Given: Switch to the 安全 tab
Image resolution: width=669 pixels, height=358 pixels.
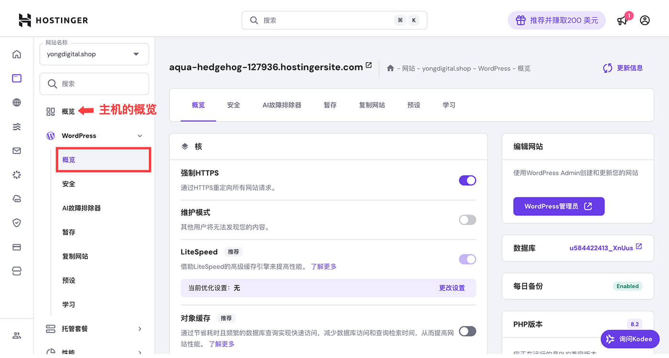Looking at the screenshot, I should pos(234,105).
